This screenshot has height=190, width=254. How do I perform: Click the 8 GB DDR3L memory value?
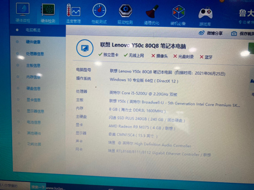click(137, 110)
